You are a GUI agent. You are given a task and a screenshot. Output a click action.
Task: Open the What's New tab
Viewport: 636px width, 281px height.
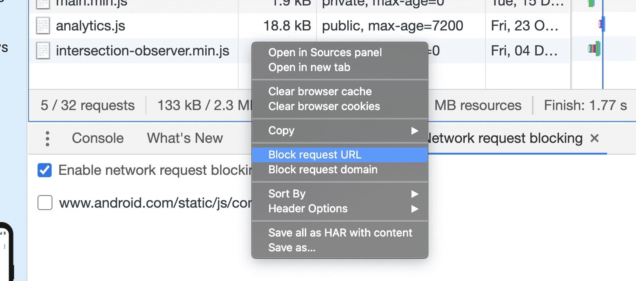(x=184, y=138)
